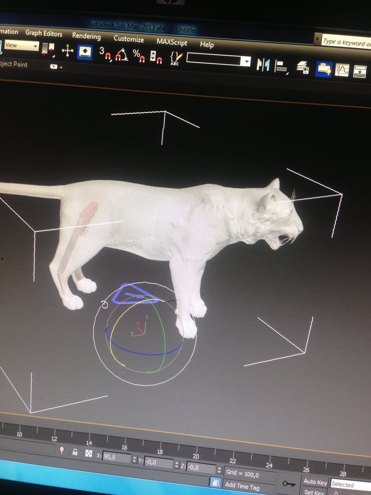Click the Object Paint ribbon tab
This screenshot has width=371, height=495.
point(14,64)
